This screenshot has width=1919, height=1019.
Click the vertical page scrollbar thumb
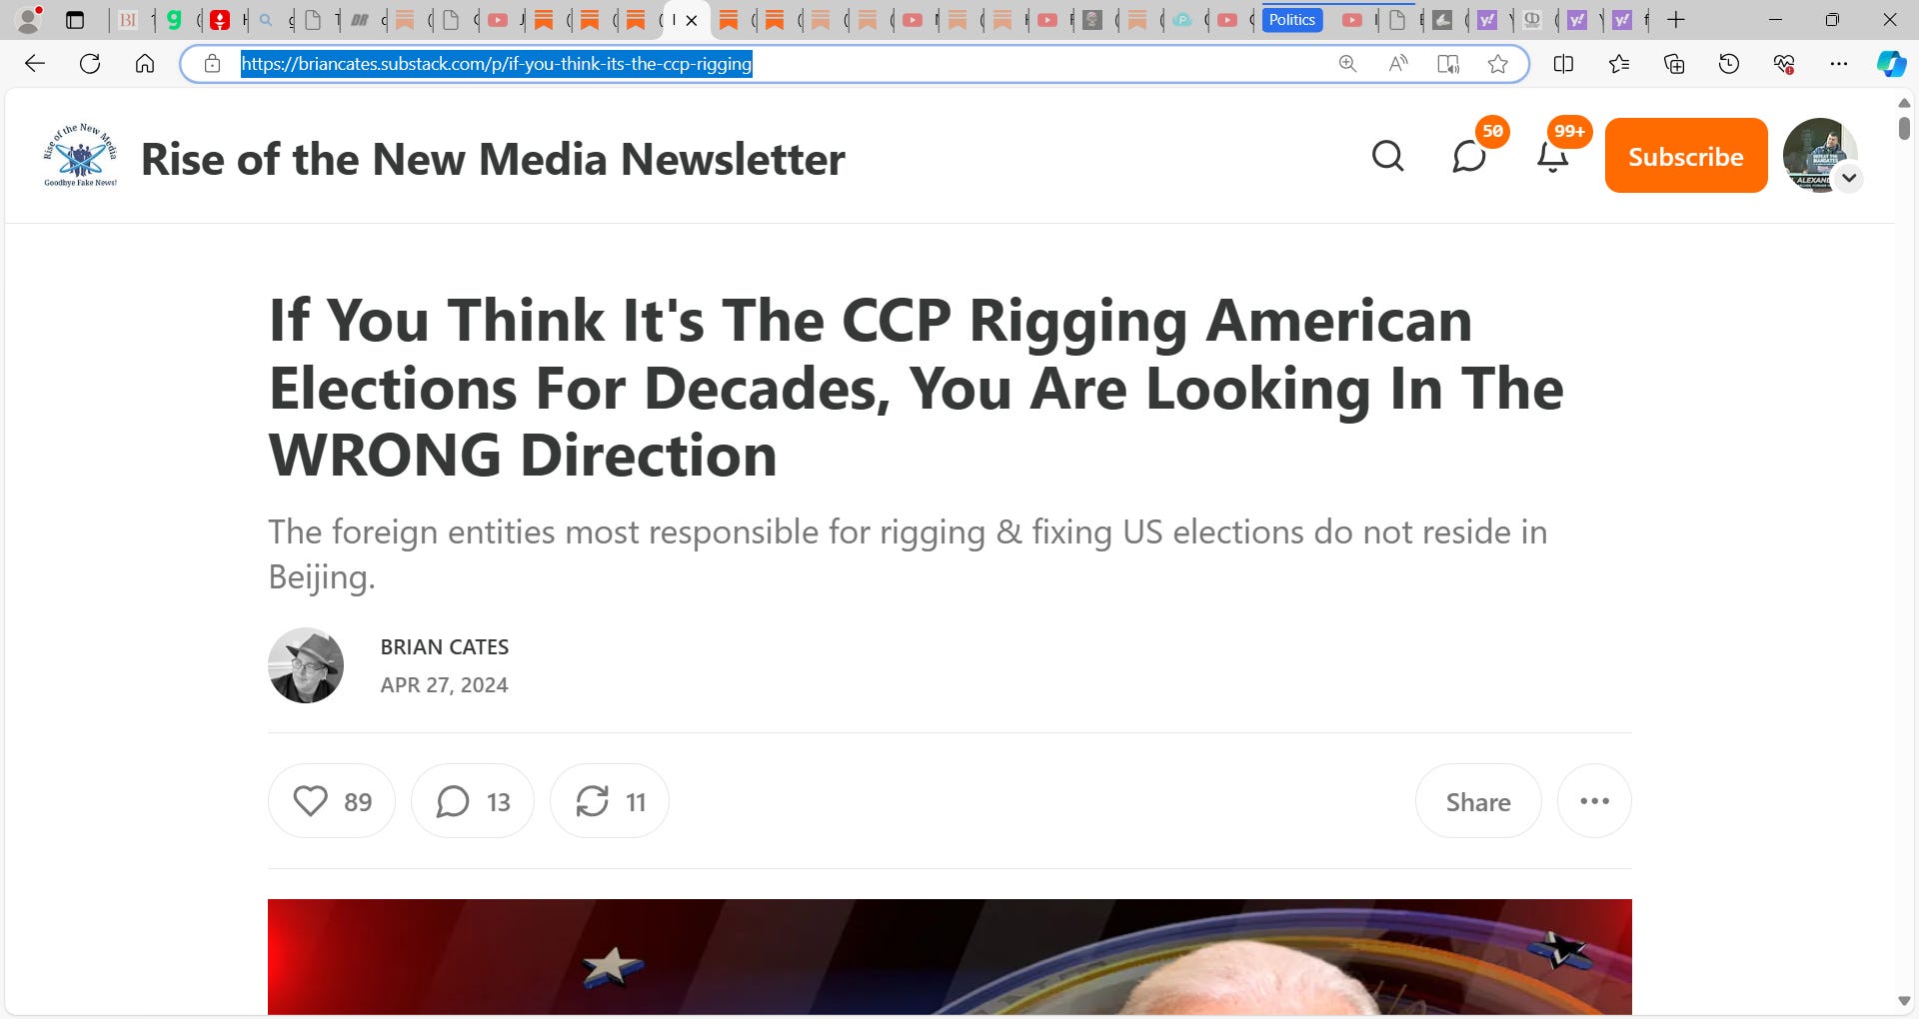(x=1904, y=128)
